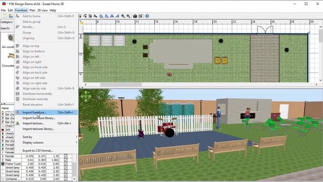Close the open Furniture menu
Screen dimensions: 323x182
click(x=21, y=10)
